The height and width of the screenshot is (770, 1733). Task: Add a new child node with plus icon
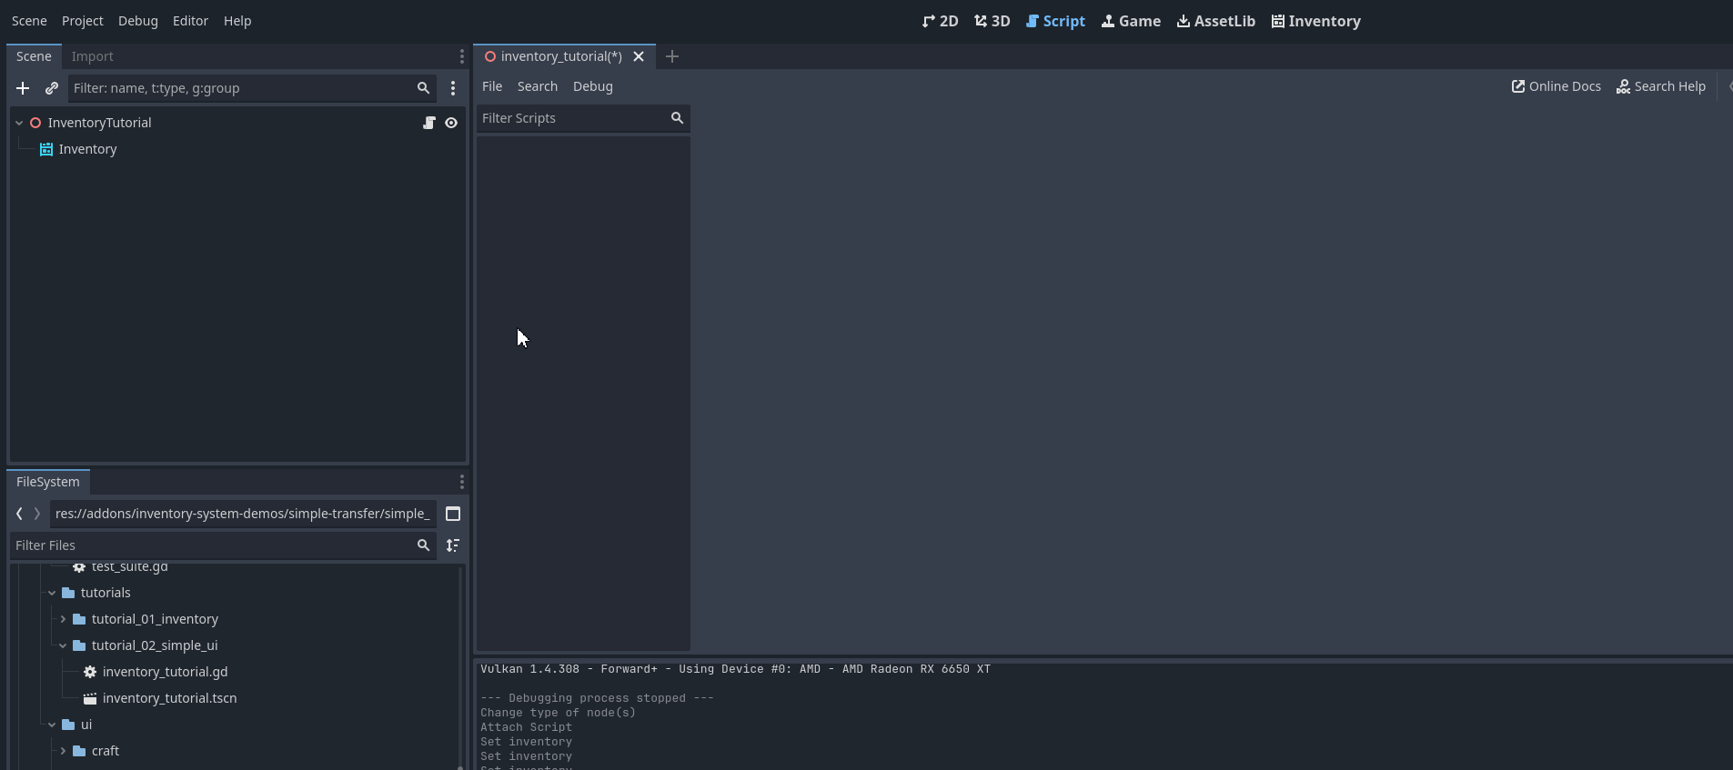coord(23,88)
